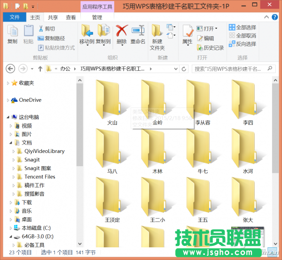Select Snagit in the navigation pane

coord(32,160)
